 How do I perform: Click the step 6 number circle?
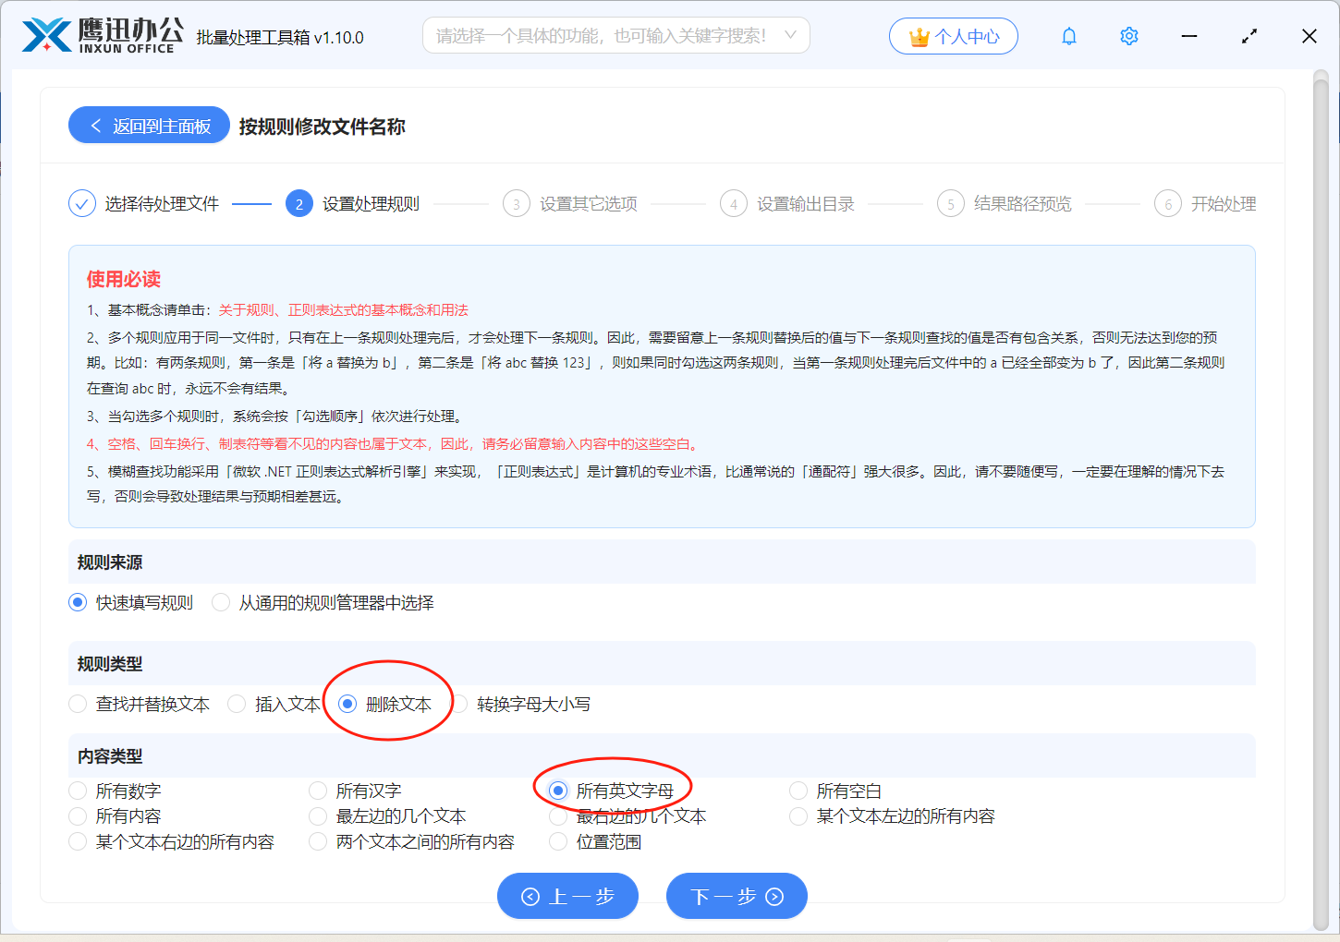[1168, 203]
